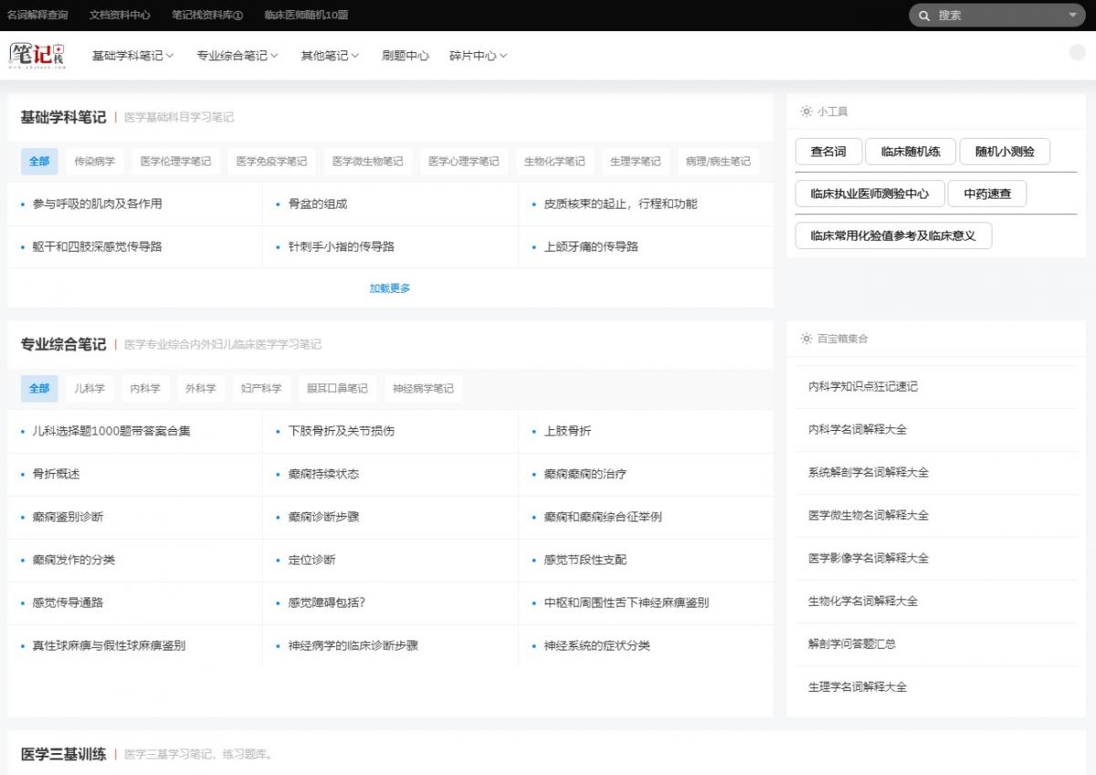Image resolution: width=1096 pixels, height=775 pixels.
Task: Open the 儿科选择题1000题带答案合集 article
Action: pos(111,431)
